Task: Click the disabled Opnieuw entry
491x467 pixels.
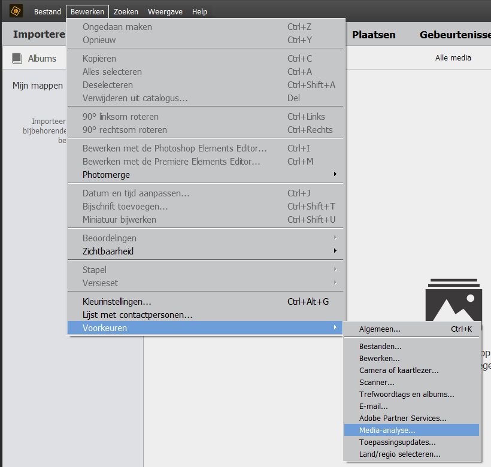Action: click(205, 40)
